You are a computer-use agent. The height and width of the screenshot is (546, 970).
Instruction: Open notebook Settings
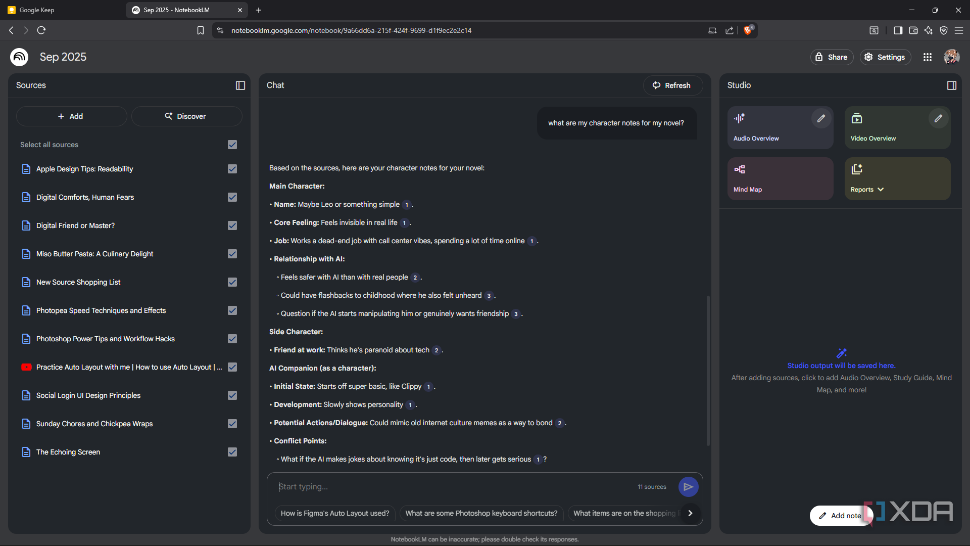pyautogui.click(x=885, y=57)
